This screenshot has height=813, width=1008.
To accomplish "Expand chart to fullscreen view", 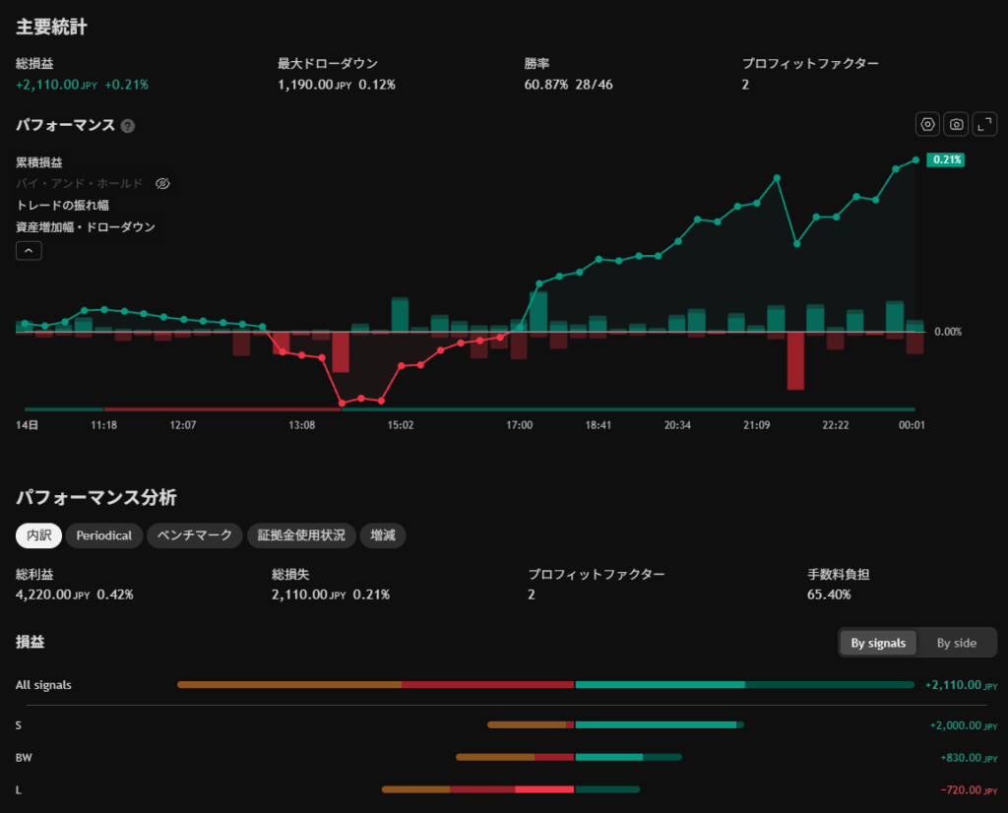I will (984, 125).
